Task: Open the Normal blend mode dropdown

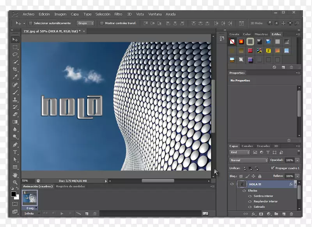Action: [x=248, y=160]
